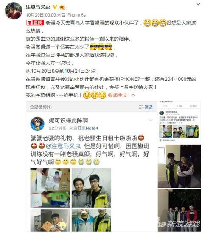Open 妮可识得此阵啊 user avatar
The height and width of the screenshot is (233, 205).
[37, 124]
